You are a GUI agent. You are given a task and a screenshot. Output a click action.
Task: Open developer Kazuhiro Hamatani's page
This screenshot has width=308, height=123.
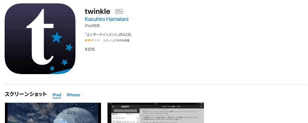(107, 19)
